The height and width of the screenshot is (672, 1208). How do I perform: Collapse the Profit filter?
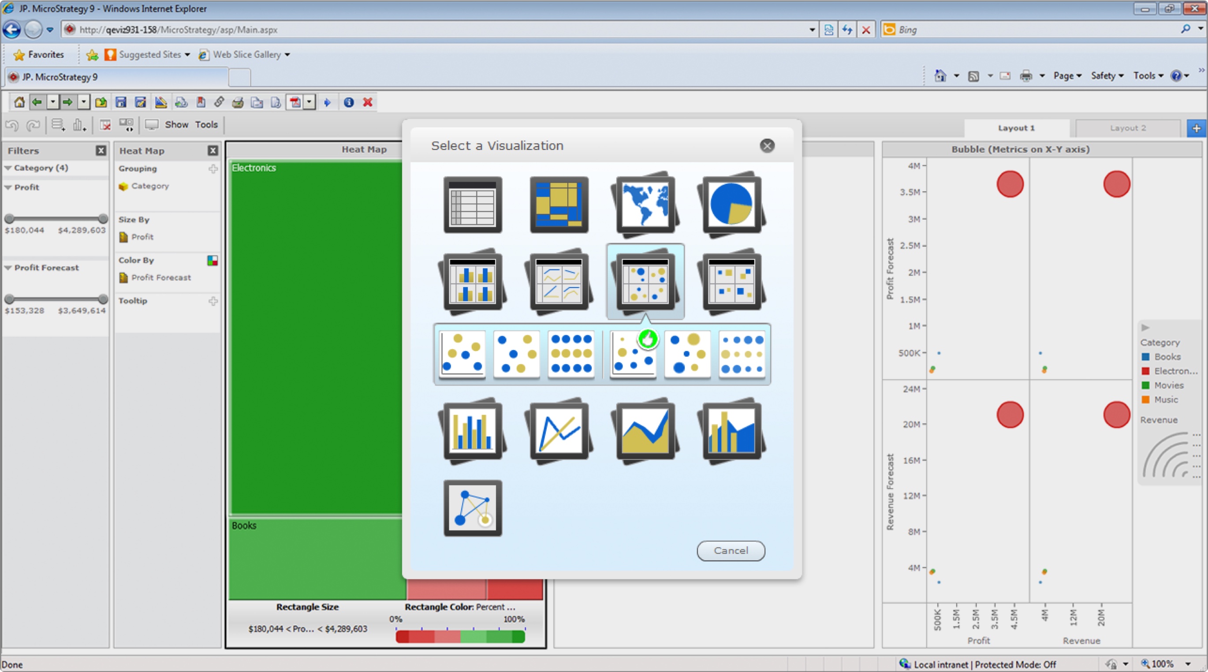pos(8,187)
